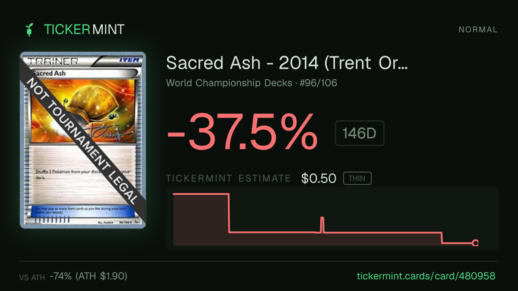
Task: Click the -74% (ATH $1.90) stat
Action: click(x=88, y=276)
